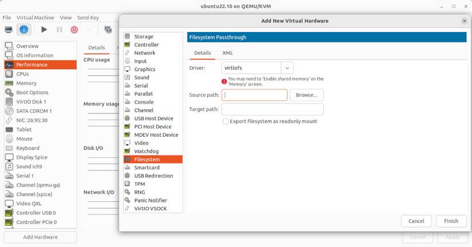Image resolution: width=472 pixels, height=247 pixels.
Task: Select Sound ich9 entry
Action: (41, 166)
